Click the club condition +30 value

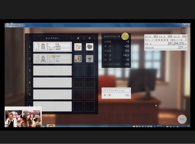coord(127,95)
